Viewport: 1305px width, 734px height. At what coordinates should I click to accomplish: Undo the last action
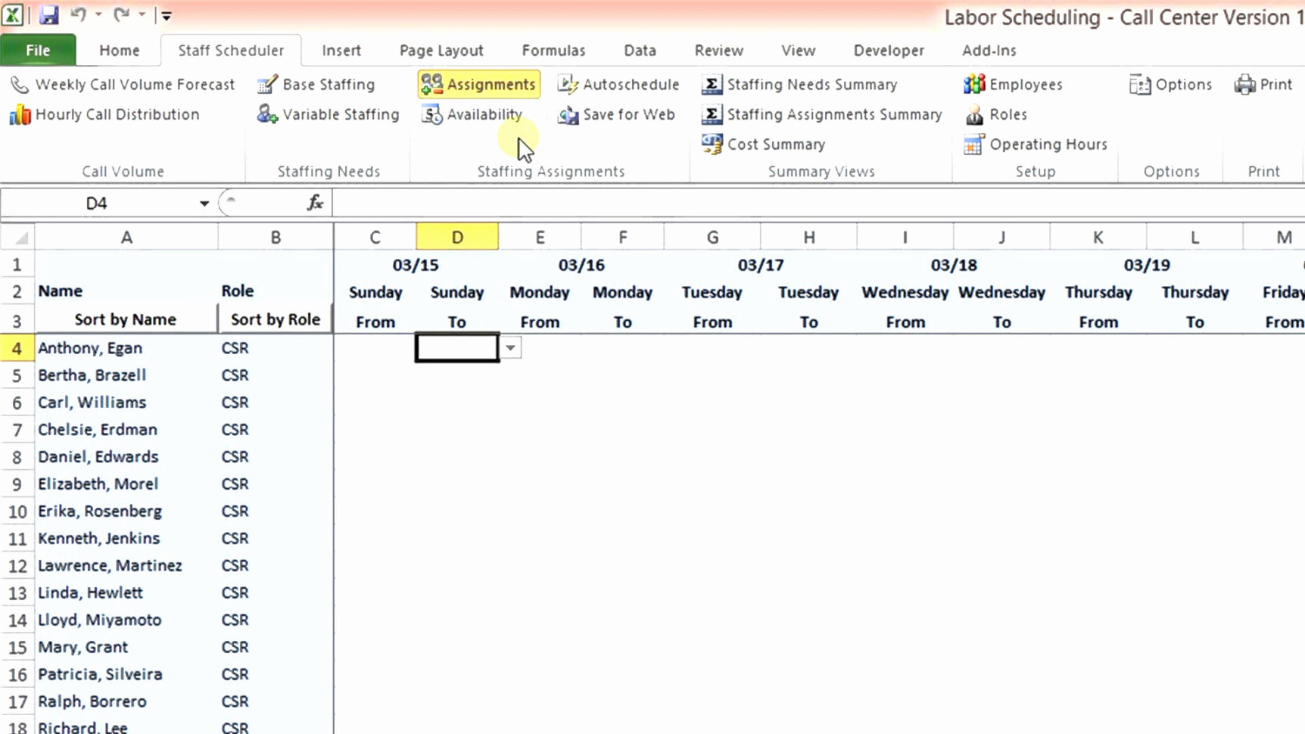point(78,14)
